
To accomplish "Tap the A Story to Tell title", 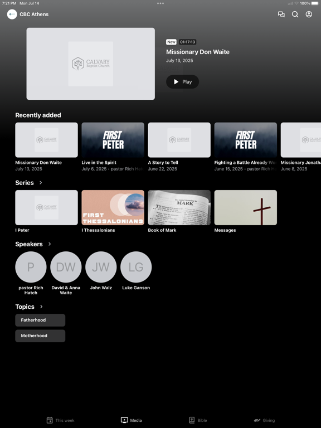I will (163, 162).
